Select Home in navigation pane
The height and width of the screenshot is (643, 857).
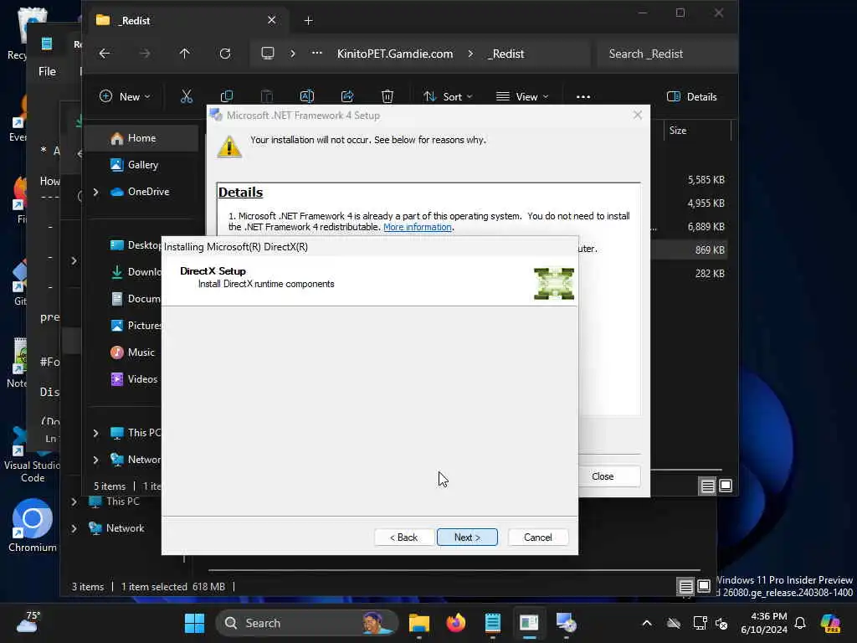(x=141, y=138)
